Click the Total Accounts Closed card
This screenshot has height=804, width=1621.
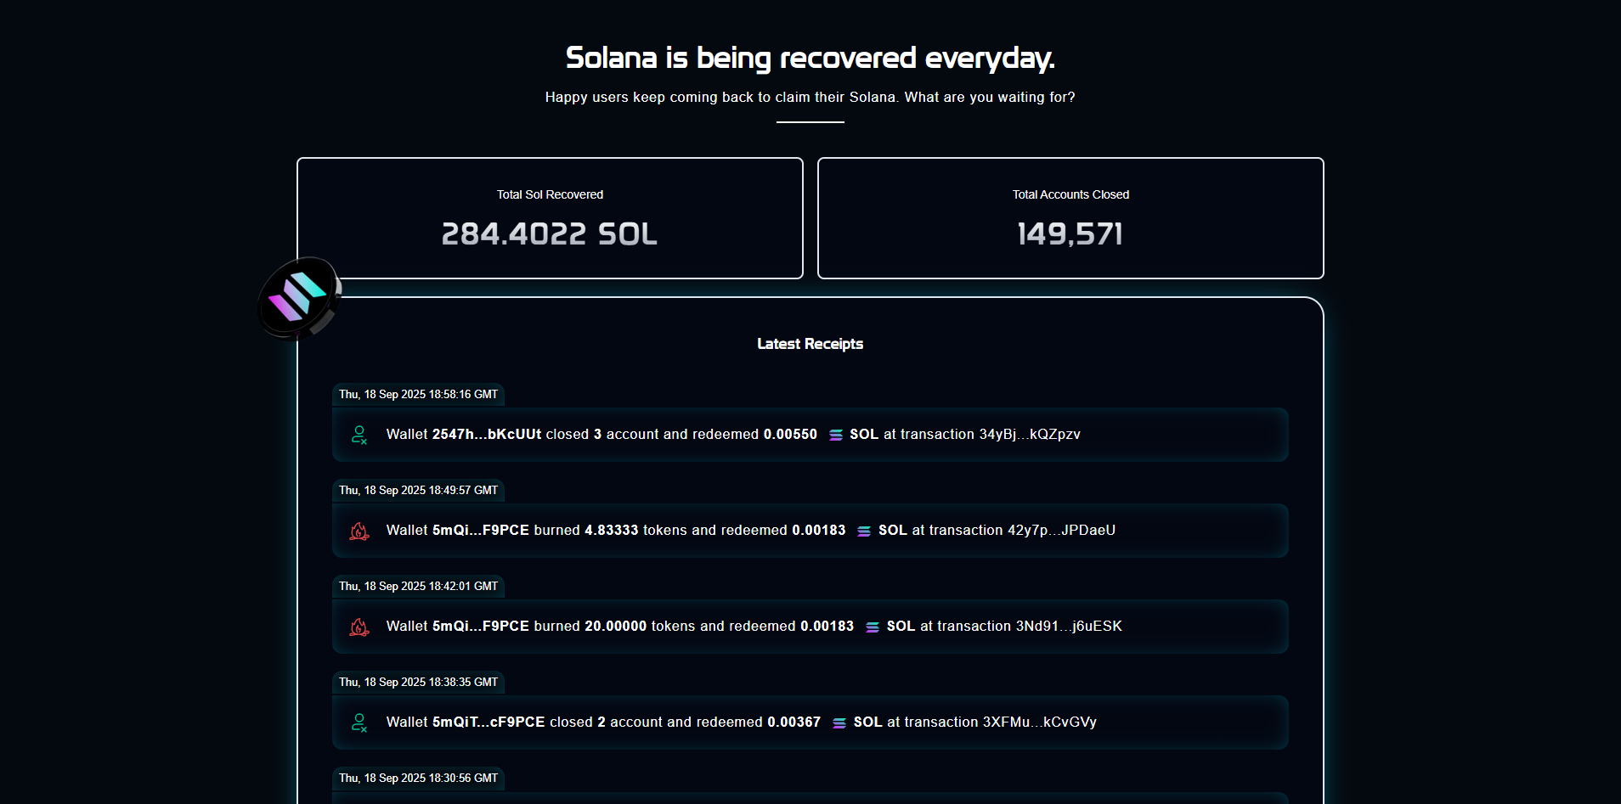[1070, 218]
